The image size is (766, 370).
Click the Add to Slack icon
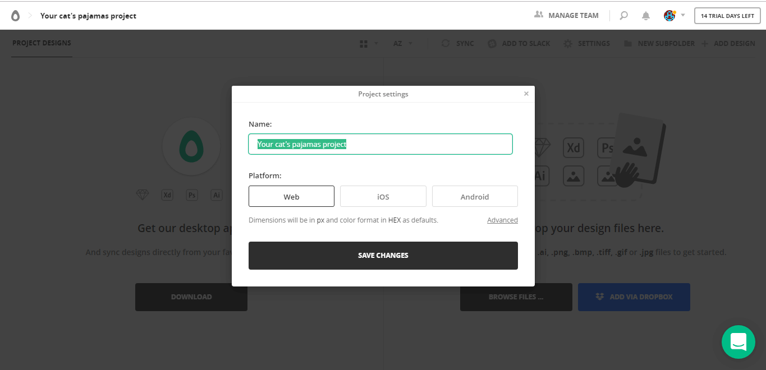pyautogui.click(x=492, y=43)
